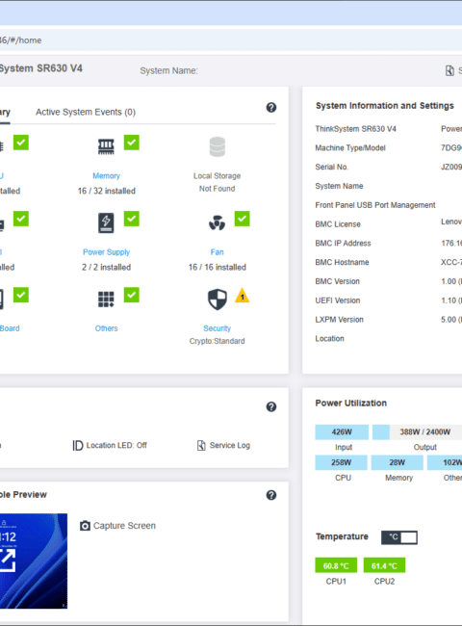Click 'BMC IP Address' label
This screenshot has width=462, height=626.
pos(343,243)
